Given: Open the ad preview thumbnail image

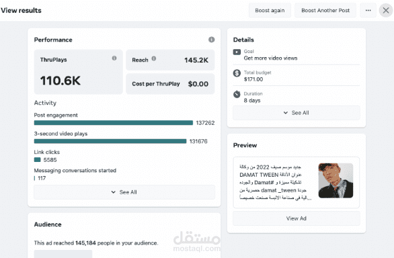Looking at the screenshot, I should [336, 180].
